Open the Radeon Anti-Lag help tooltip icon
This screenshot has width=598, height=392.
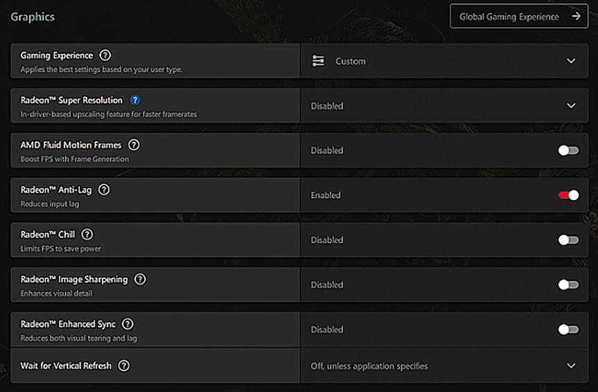point(104,190)
